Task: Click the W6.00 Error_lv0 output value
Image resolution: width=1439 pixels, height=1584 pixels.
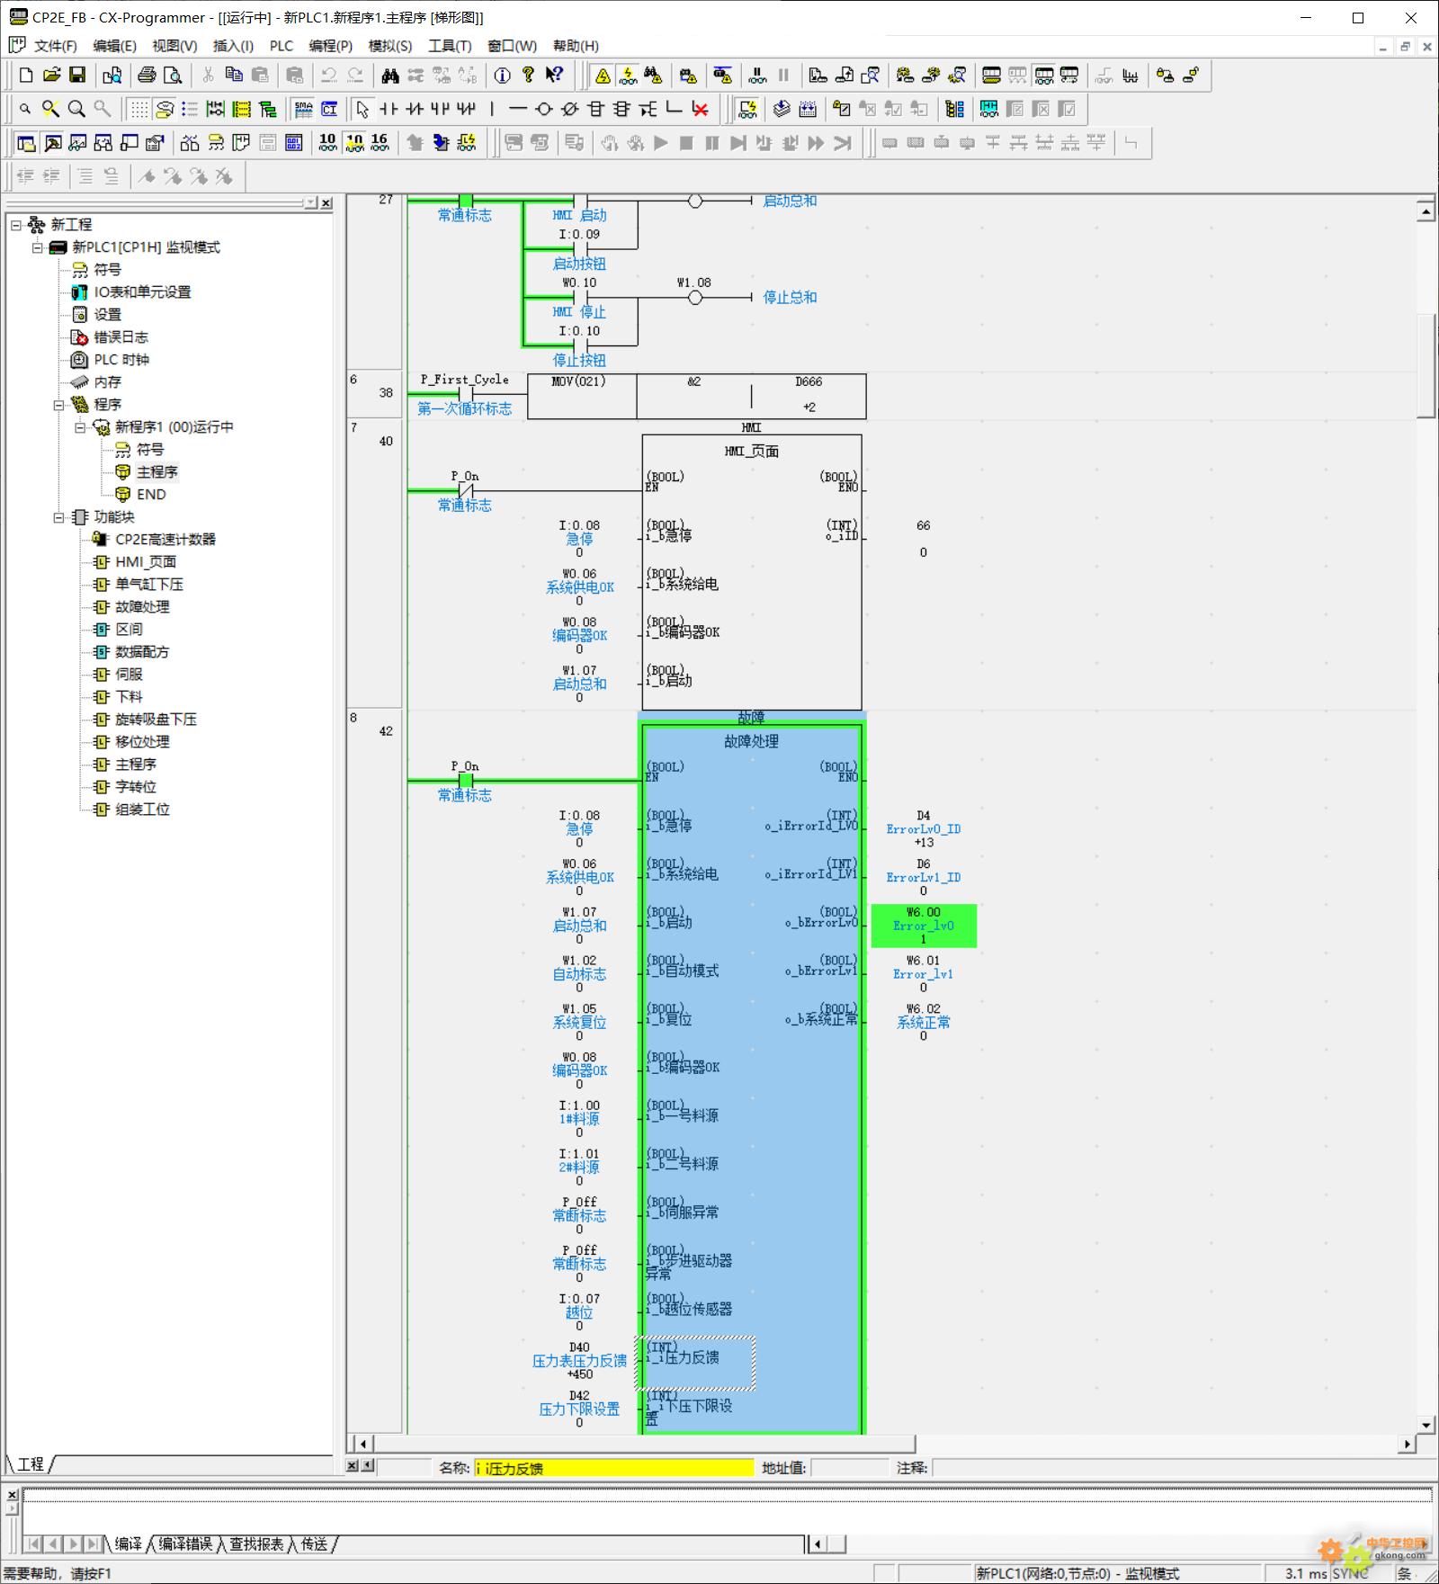Action: (x=924, y=926)
